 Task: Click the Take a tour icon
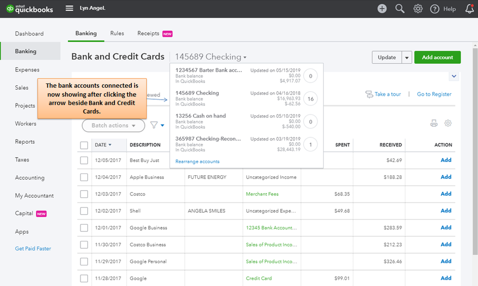coord(369,94)
